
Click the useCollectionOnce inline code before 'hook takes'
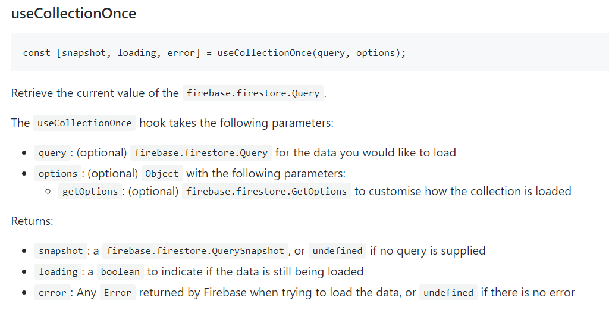[84, 123]
